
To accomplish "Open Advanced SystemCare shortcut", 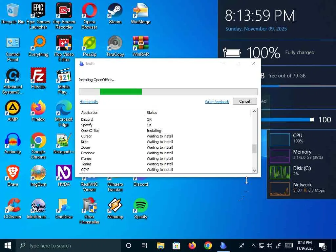I will coord(13,81).
